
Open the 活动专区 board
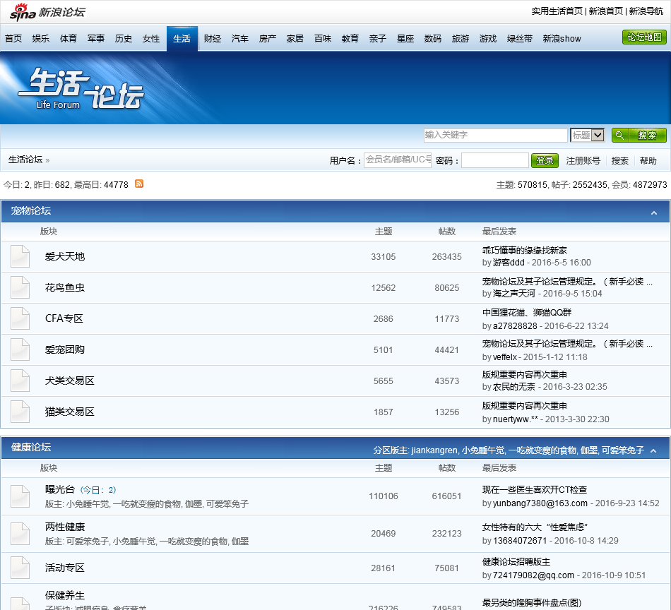[65, 568]
